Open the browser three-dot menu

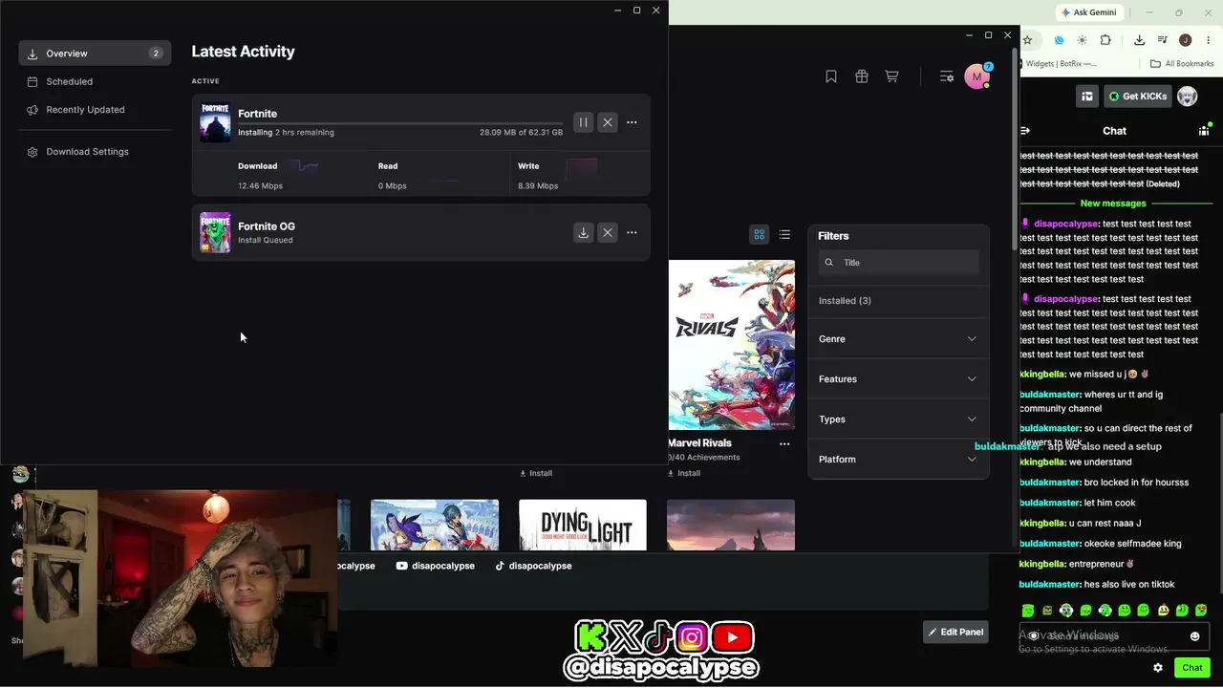pyautogui.click(x=1209, y=40)
